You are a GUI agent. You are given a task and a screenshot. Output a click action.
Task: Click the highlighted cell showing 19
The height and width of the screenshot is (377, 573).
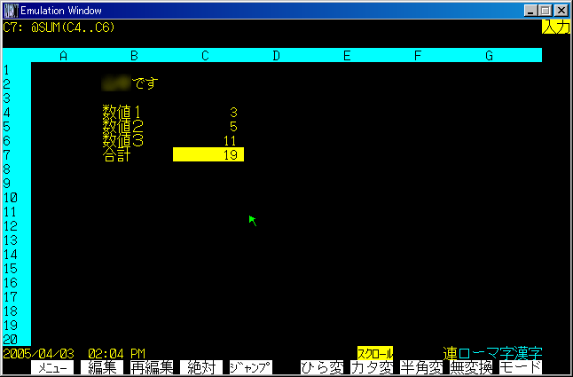tap(208, 154)
